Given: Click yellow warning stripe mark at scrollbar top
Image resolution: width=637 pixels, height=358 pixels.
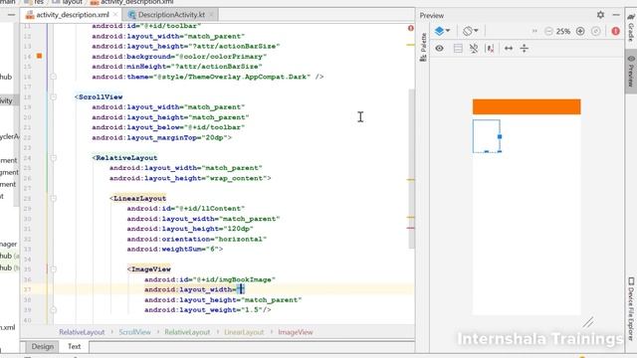Looking at the screenshot, I should pyautogui.click(x=411, y=45).
